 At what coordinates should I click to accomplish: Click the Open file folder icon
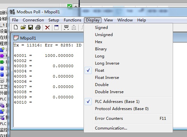click(x=23, y=27)
